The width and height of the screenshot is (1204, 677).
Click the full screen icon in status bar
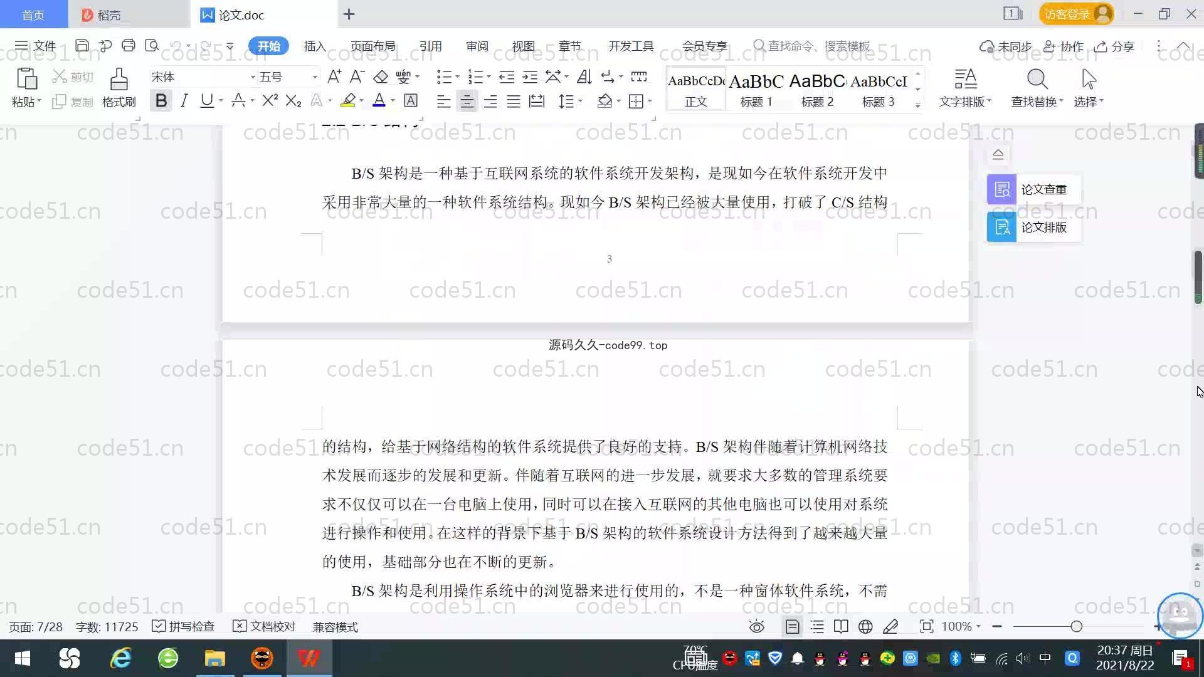(x=926, y=626)
